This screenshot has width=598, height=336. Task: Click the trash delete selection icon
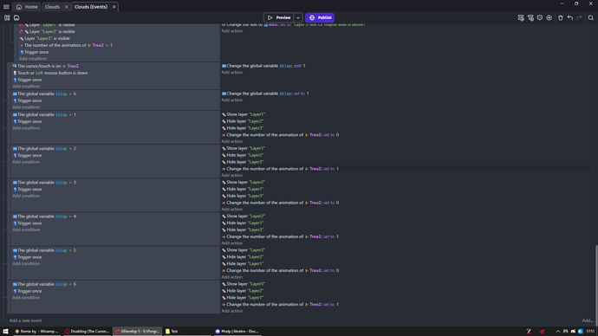(561, 17)
